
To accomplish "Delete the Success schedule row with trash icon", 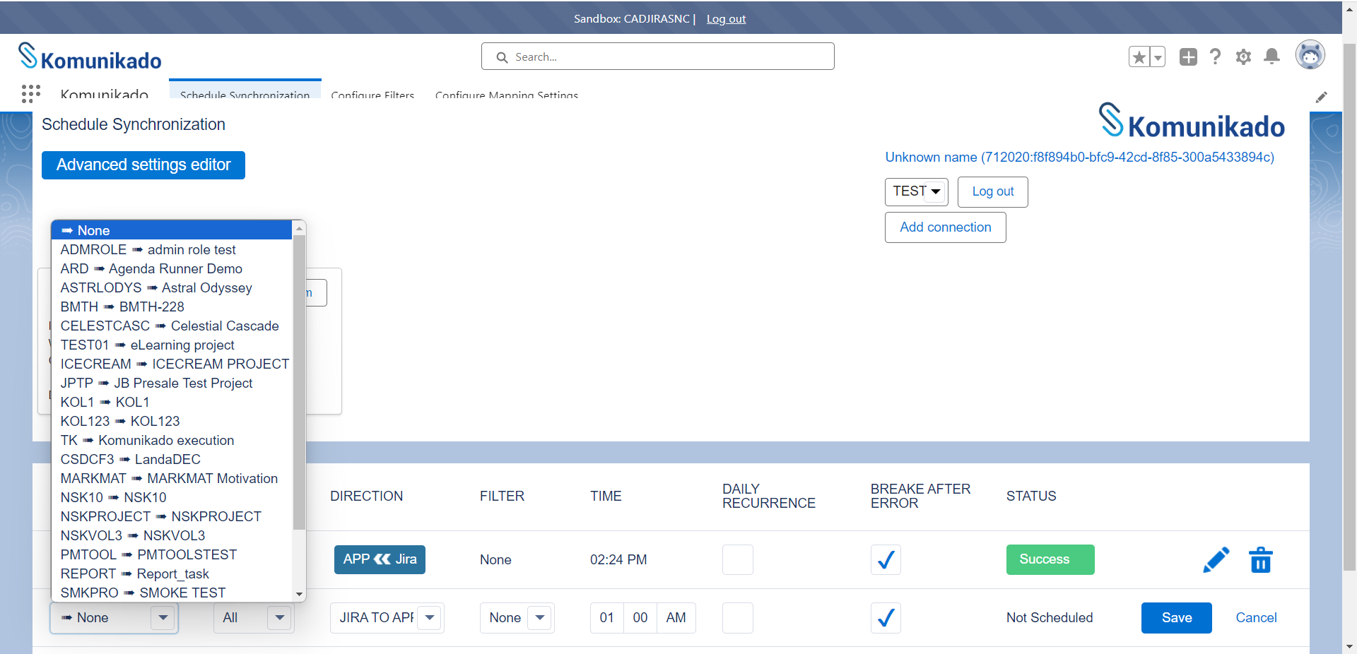I will (x=1261, y=559).
